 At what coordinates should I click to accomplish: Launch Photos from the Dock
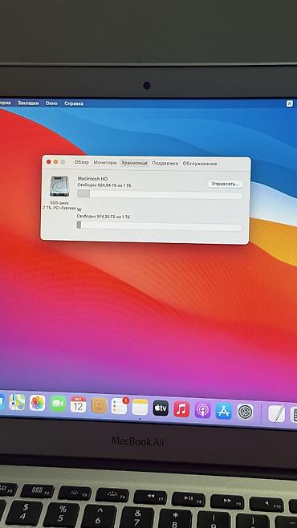[x=38, y=403]
